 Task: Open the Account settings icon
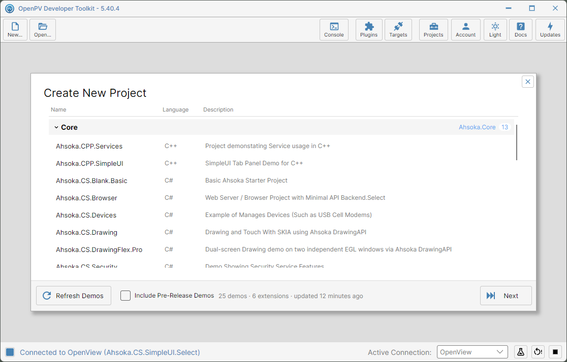(x=465, y=29)
